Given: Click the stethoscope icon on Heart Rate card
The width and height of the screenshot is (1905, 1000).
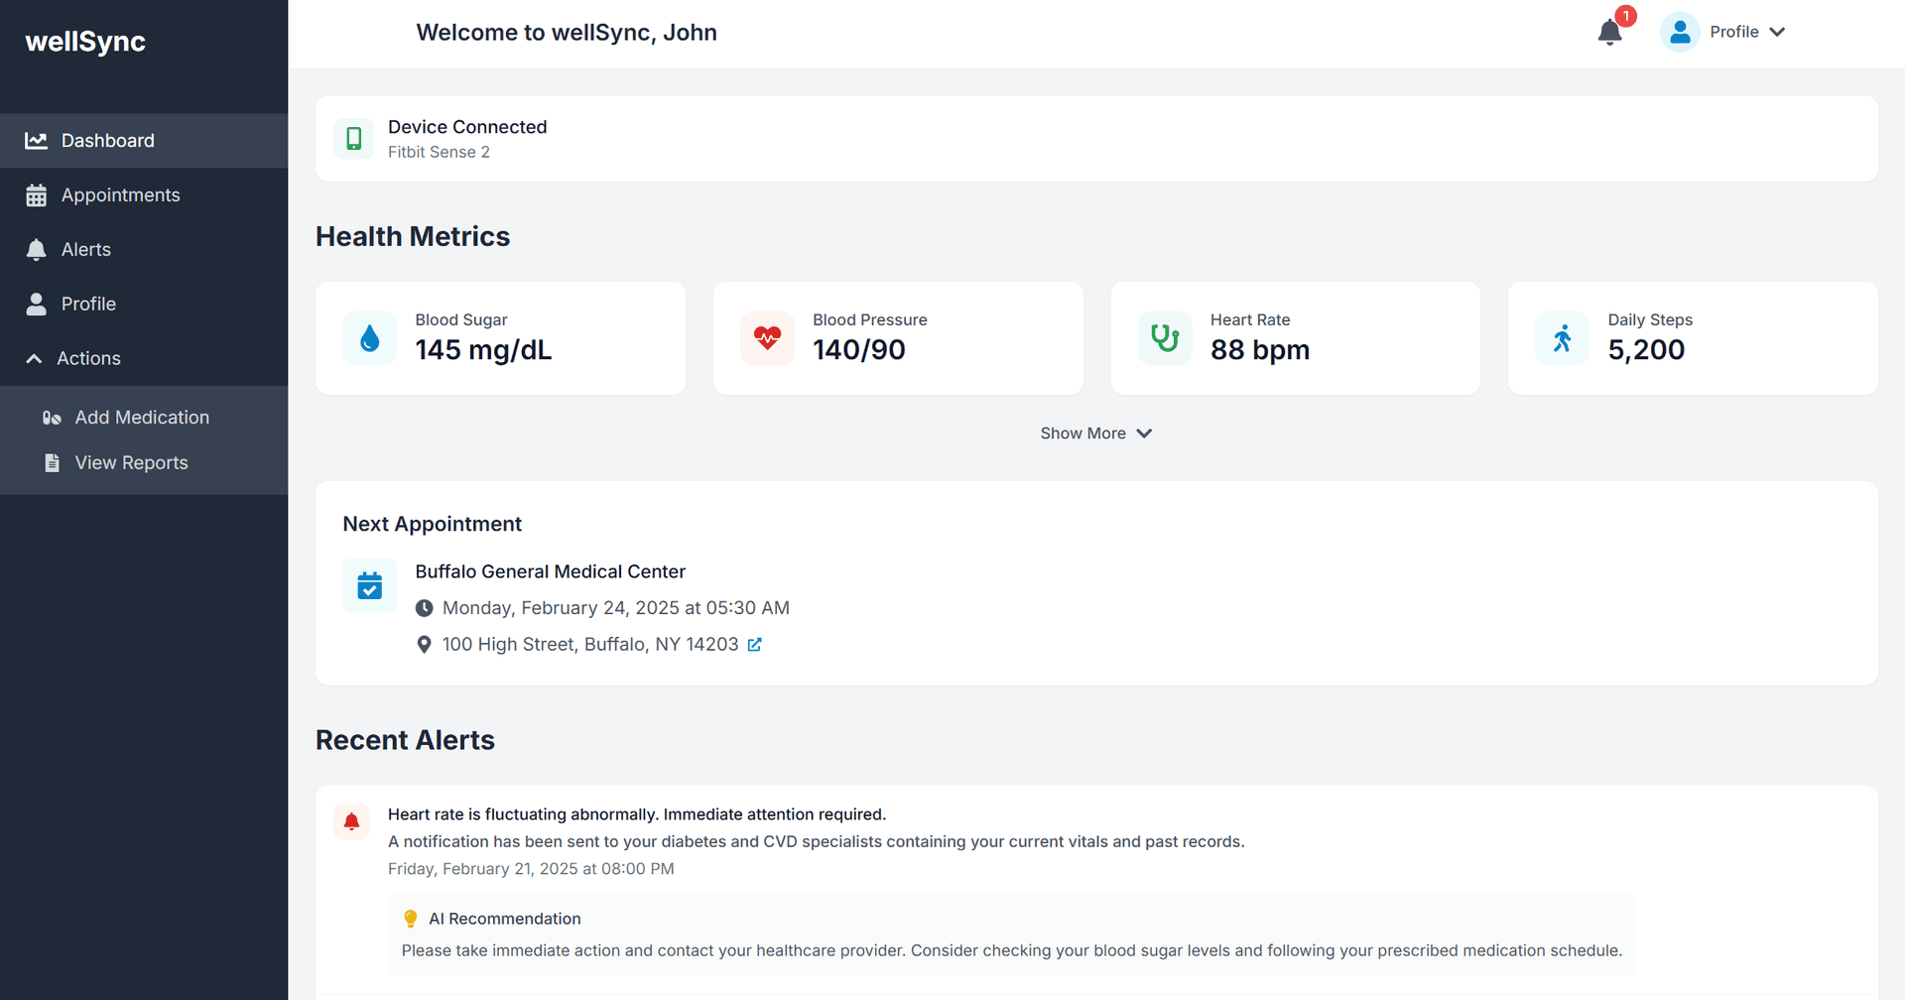Looking at the screenshot, I should tap(1164, 337).
